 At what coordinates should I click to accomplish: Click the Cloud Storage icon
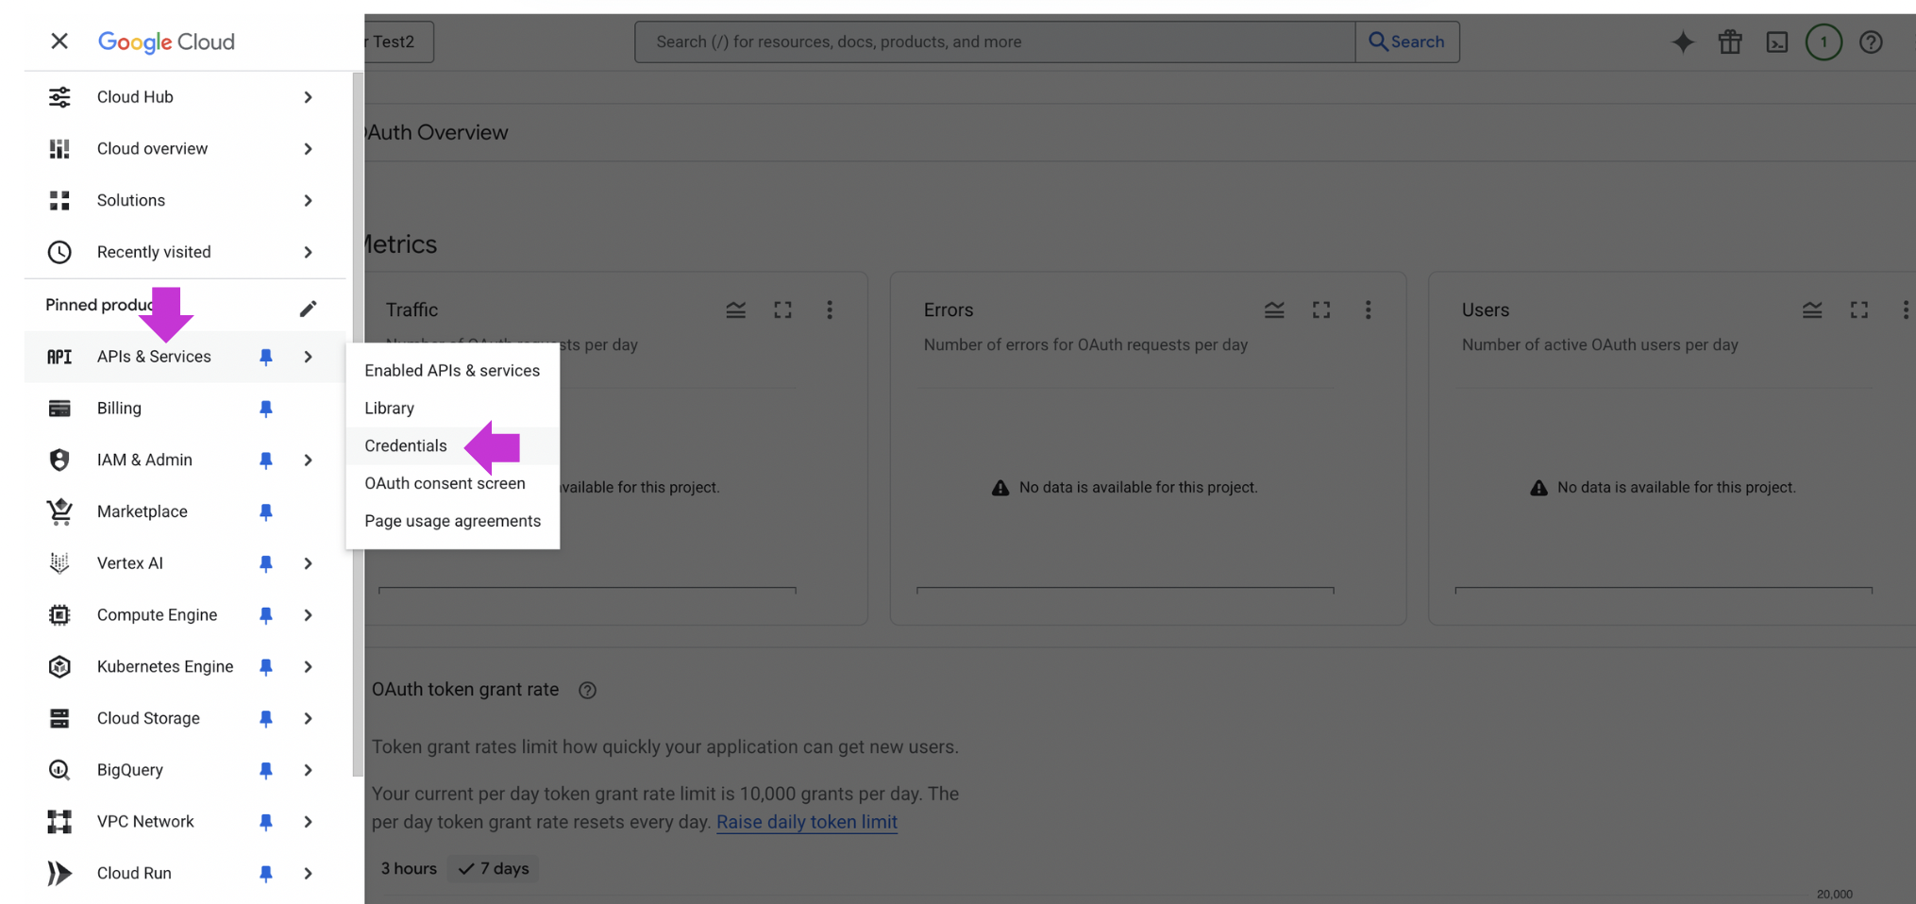coord(59,718)
